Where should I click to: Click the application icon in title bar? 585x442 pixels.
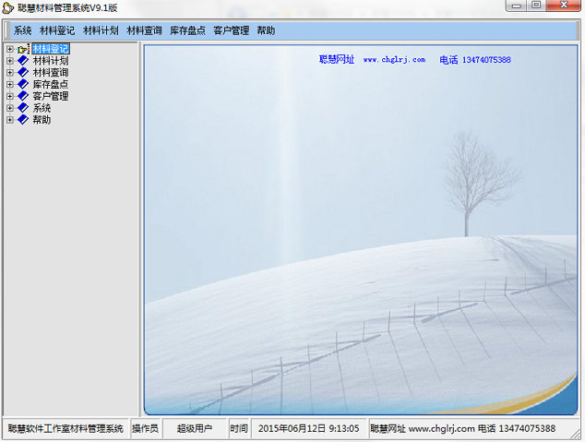pyautogui.click(x=7, y=7)
